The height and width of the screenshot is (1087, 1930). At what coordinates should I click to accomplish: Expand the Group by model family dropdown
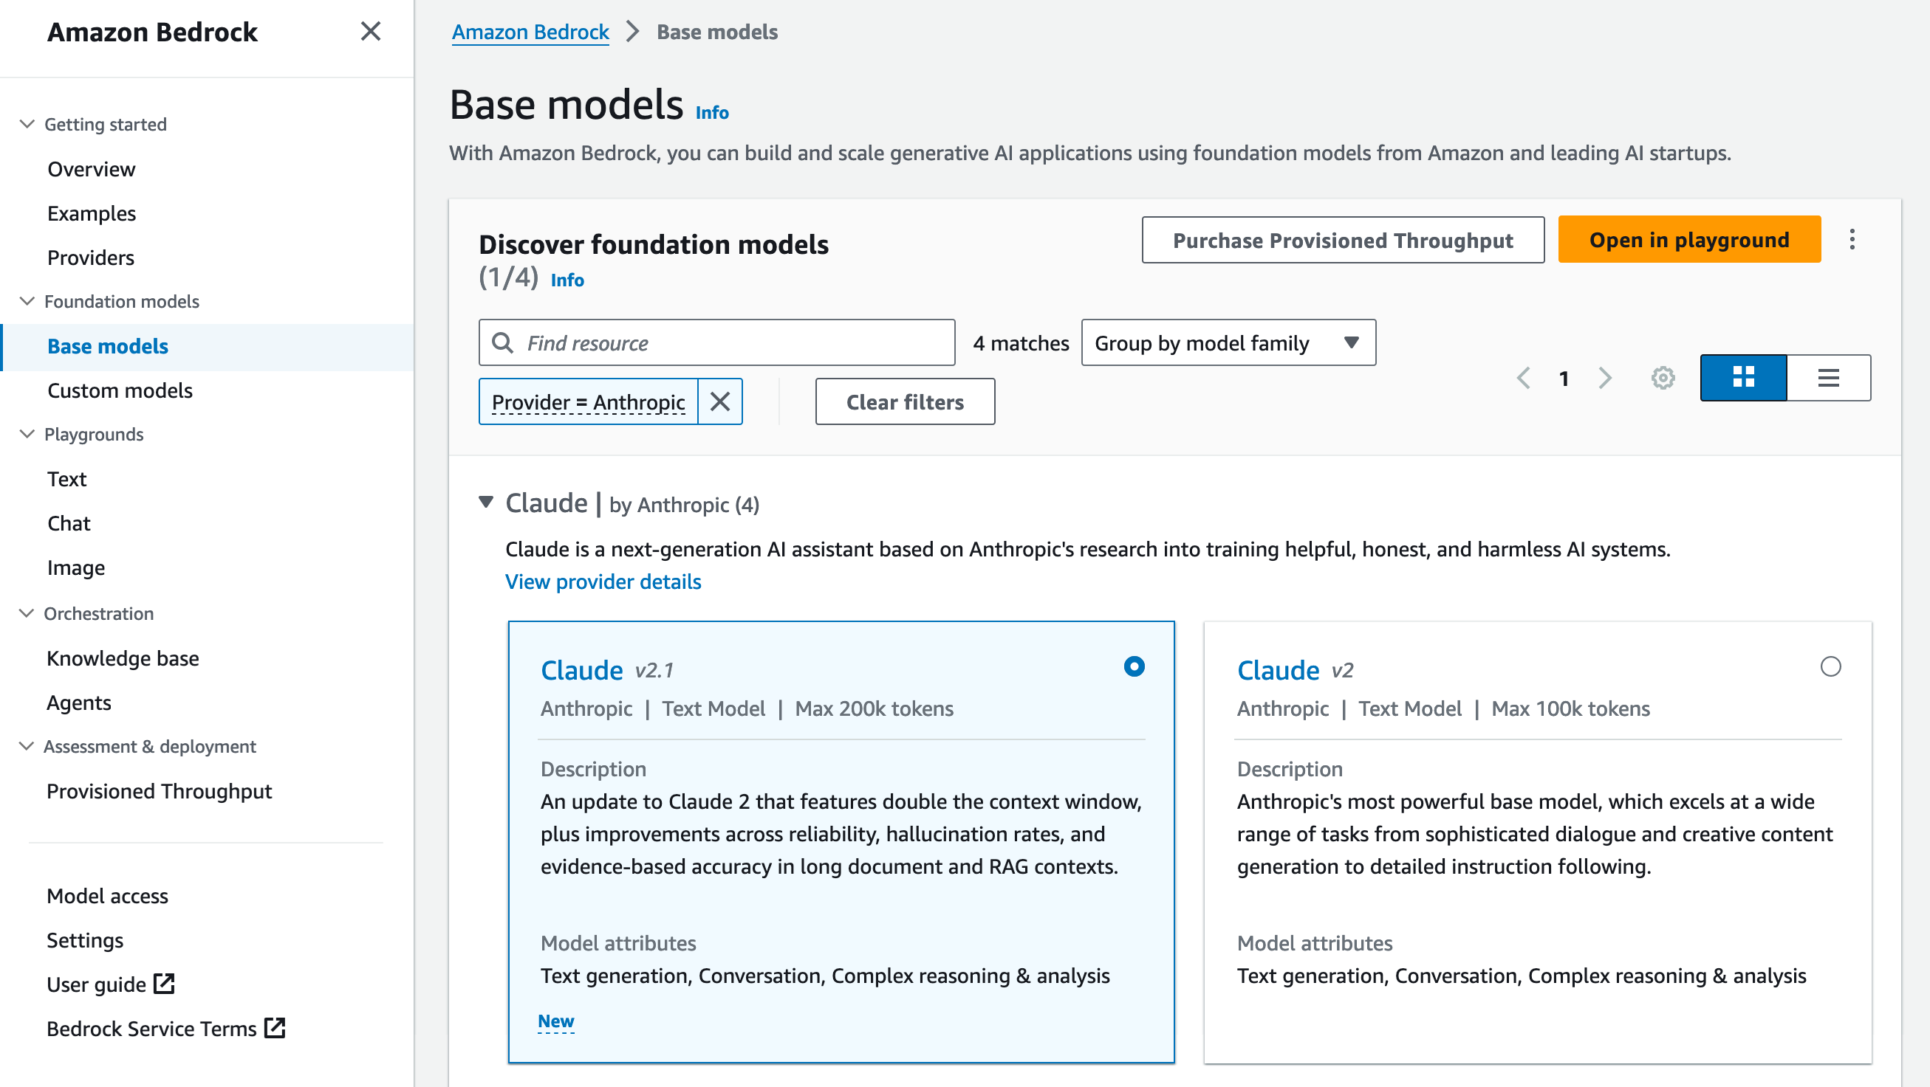tap(1226, 342)
